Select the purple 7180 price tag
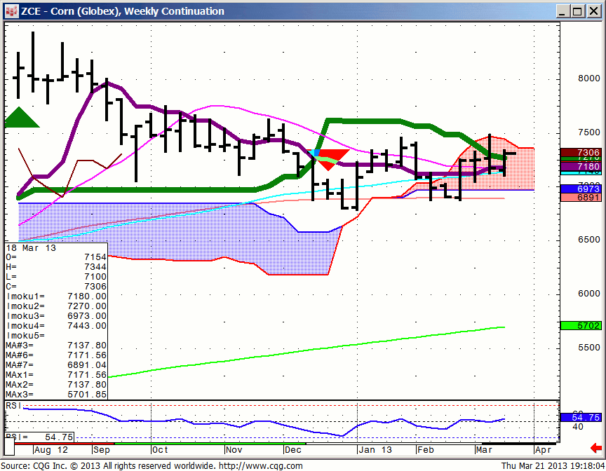 coord(581,166)
